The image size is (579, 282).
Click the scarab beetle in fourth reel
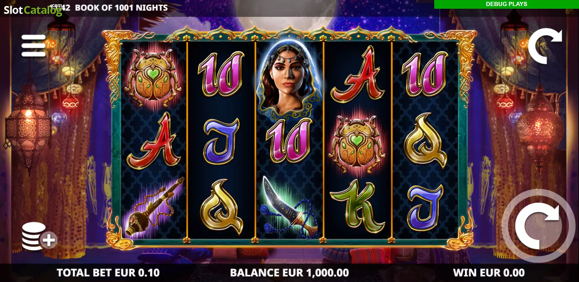pyautogui.click(x=357, y=145)
